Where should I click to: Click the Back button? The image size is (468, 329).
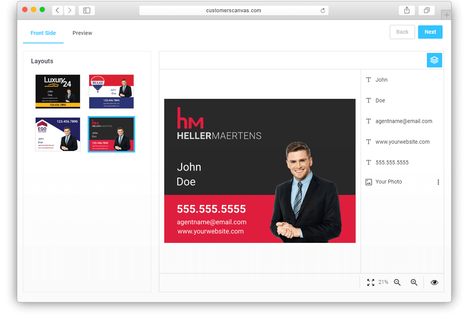(x=402, y=32)
